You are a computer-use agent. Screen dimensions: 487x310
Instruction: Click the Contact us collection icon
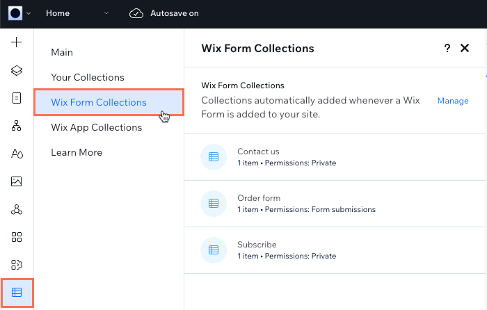(x=214, y=157)
